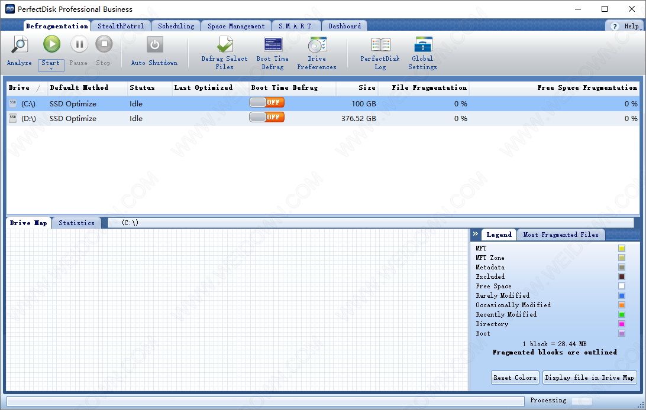646x410 pixels.
Task: Click Display file in Drive Map button
Action: pyautogui.click(x=589, y=378)
